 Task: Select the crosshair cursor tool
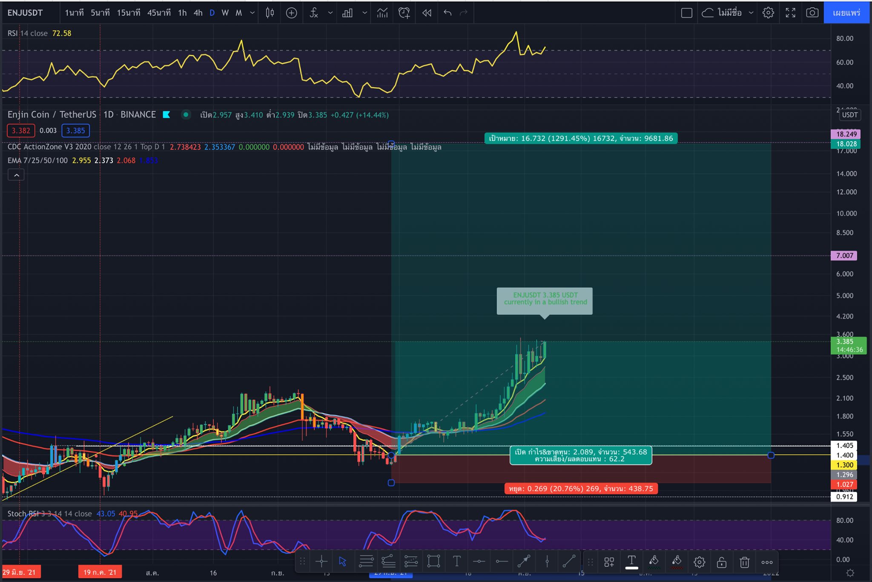(321, 562)
